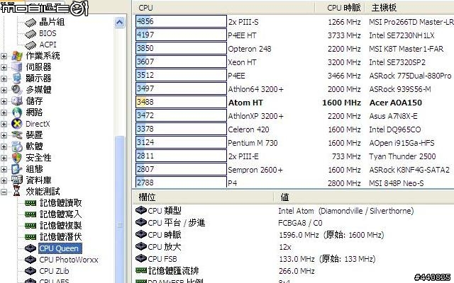This screenshot has width=454, height=283.
Task: Expand the 網路 tree node
Action: 4,112
